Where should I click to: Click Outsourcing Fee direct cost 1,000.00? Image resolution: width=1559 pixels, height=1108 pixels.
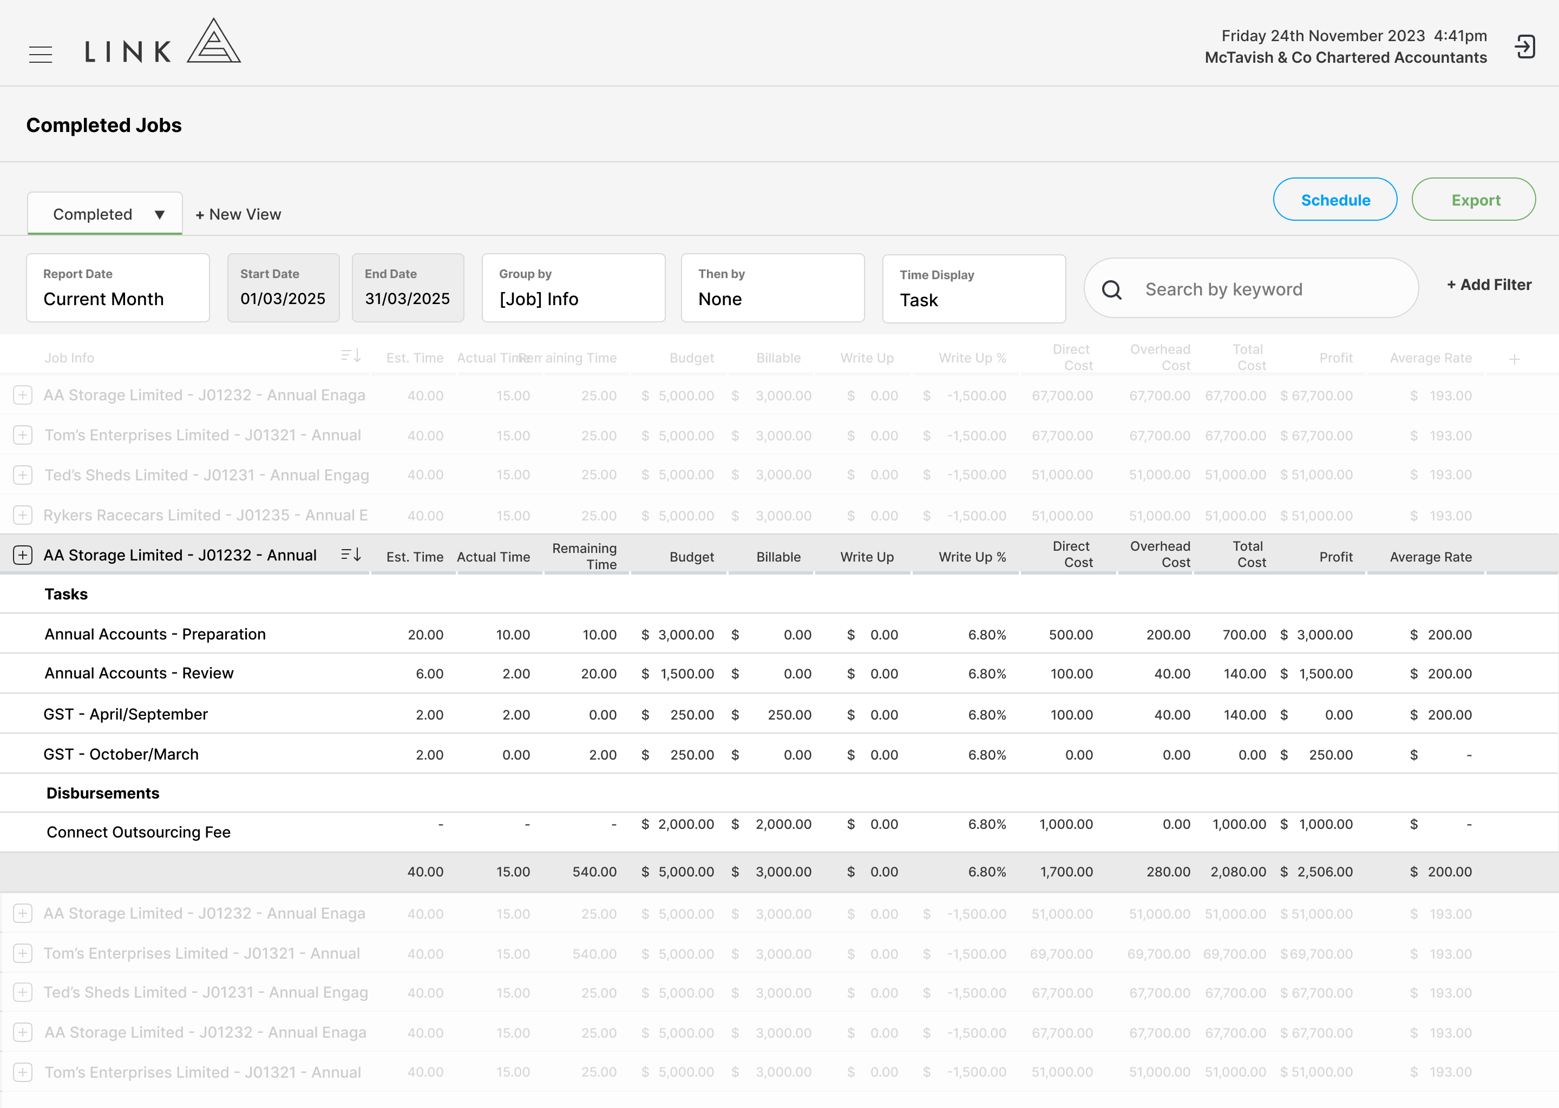pyautogui.click(x=1066, y=824)
